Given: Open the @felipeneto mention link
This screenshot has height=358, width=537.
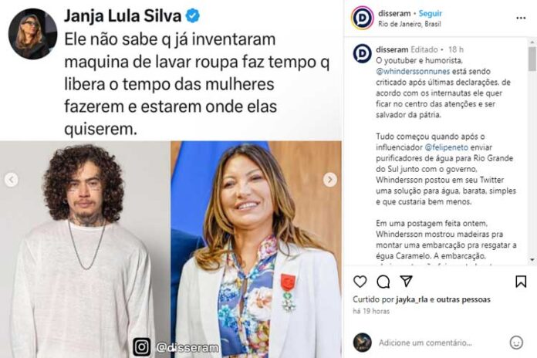Looking at the screenshot, I should [x=446, y=147].
